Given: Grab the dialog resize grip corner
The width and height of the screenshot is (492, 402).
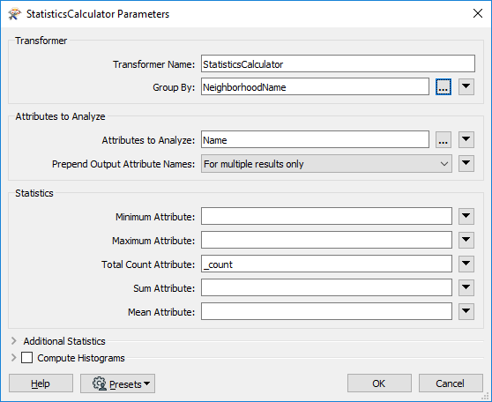Looking at the screenshot, I should pos(487,397).
